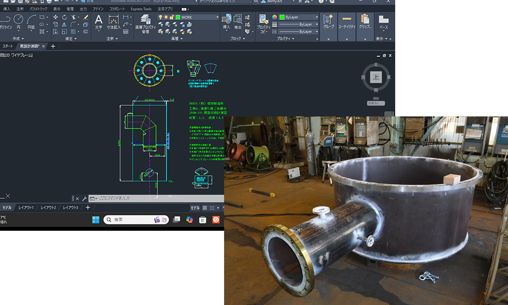Viewport: 508px width, 305px height.
Task: Switch to the レイアウト1 layout tab
Action: click(x=26, y=208)
